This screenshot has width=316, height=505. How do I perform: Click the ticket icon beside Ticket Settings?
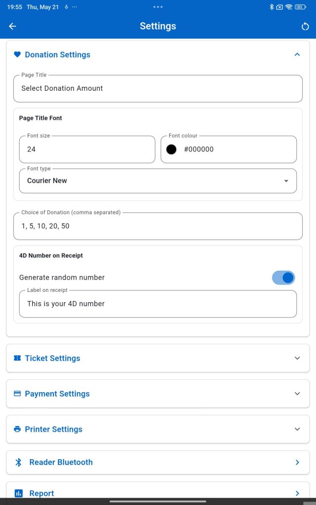[x=17, y=358]
